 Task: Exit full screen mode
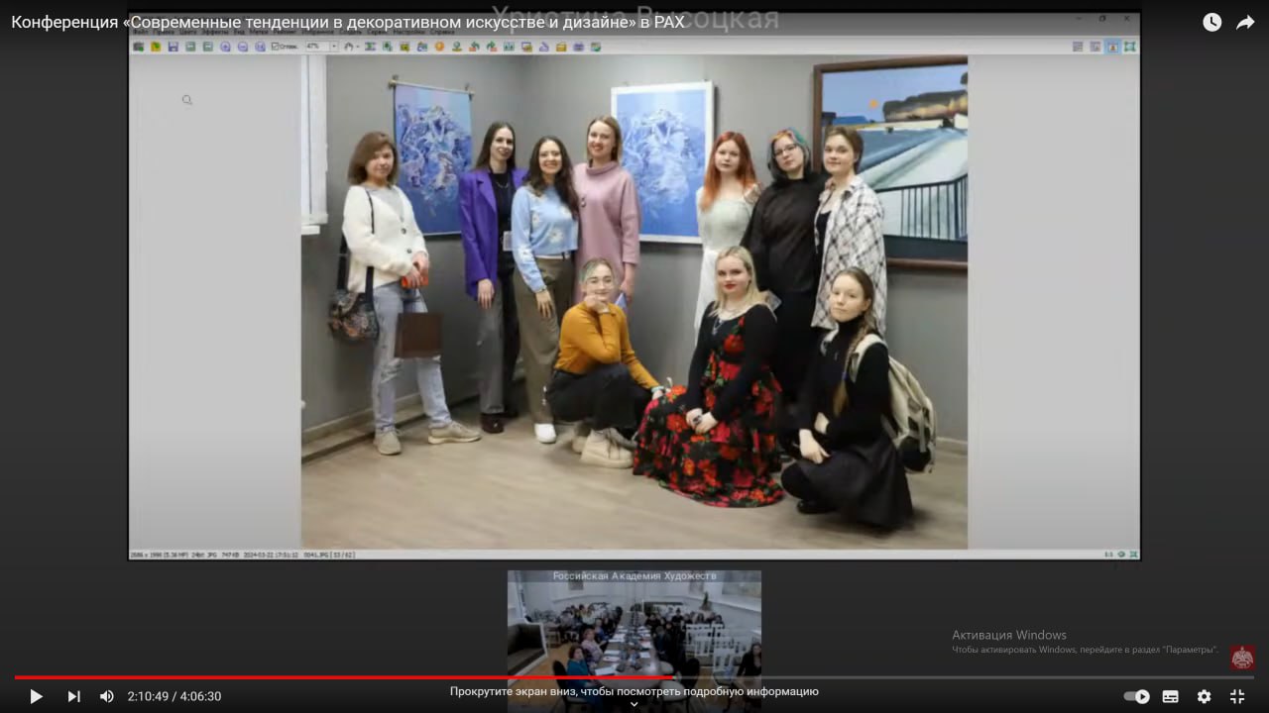tap(1237, 696)
